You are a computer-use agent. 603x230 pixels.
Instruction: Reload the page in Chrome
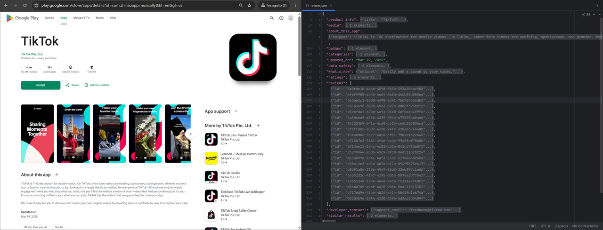pyautogui.click(x=25, y=5)
